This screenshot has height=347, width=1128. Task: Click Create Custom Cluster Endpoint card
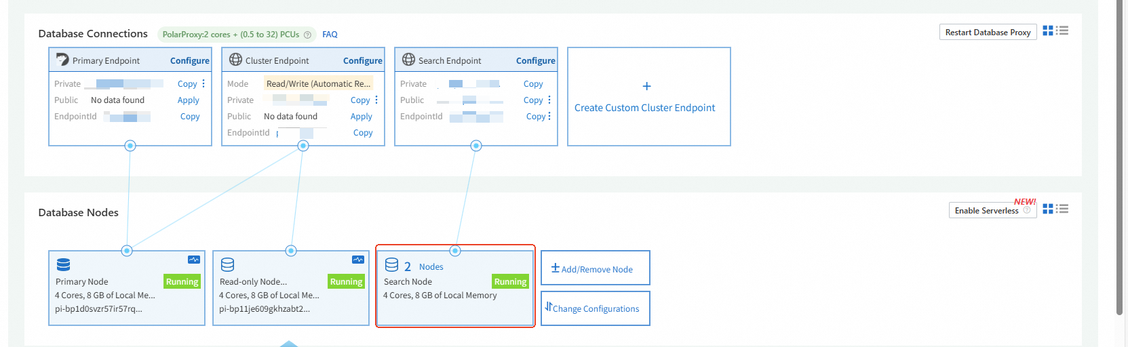click(x=649, y=96)
